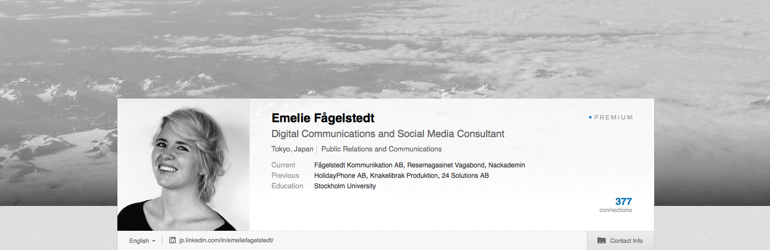Open Stockholm University education link
Viewport: 770px width, 250px height.
coord(345,186)
